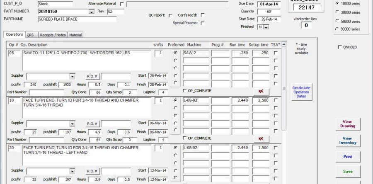Expand the Supplier dropdown for operation 05
Image resolution: width=373 pixels, height=184 pixels.
coord(72,77)
